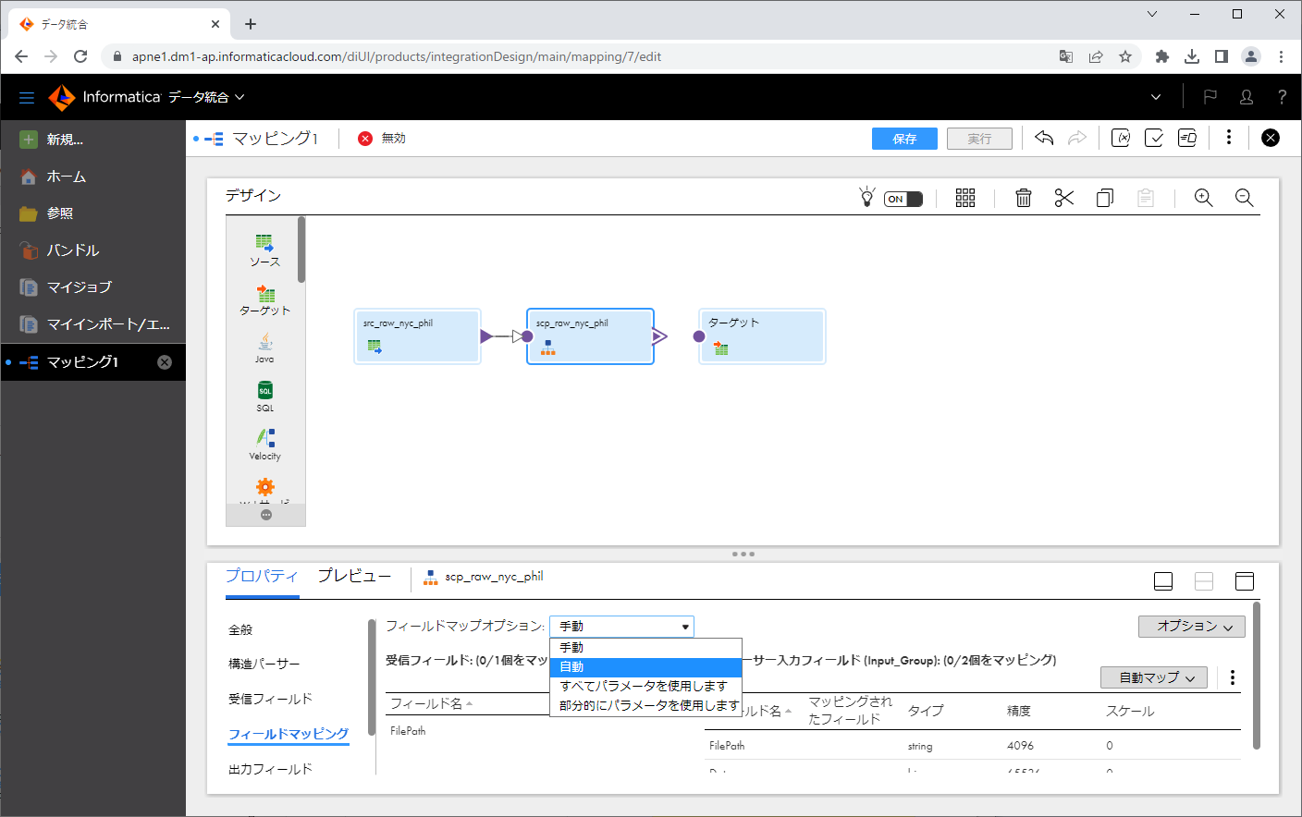Zoom in on the mapping canvas
Image resolution: width=1302 pixels, height=817 pixels.
click(x=1203, y=197)
